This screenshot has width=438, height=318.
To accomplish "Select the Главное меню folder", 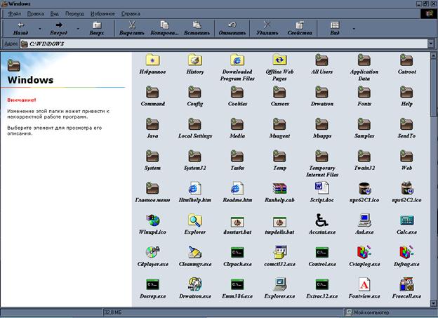I will 152,188.
